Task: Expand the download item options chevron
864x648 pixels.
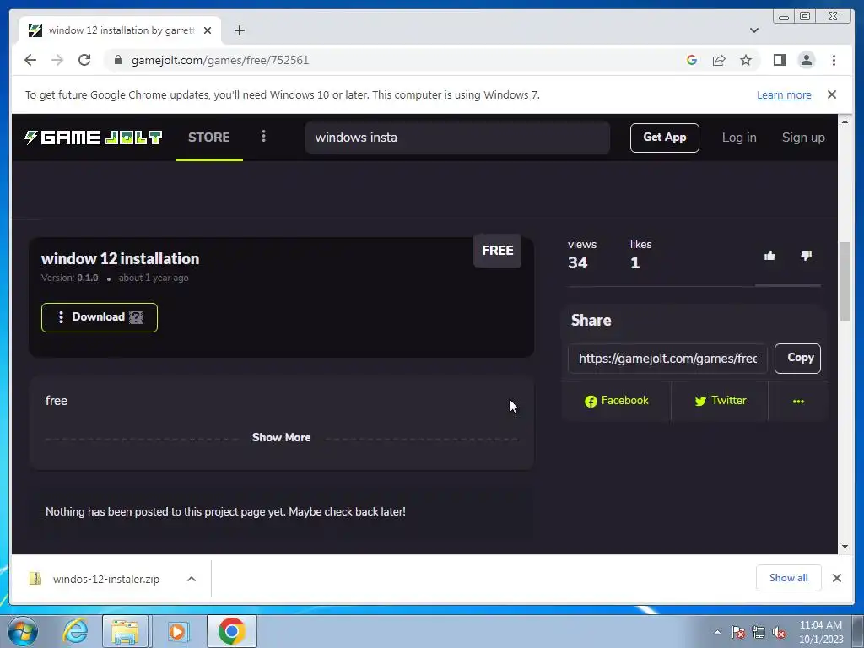Action: pyautogui.click(x=192, y=579)
